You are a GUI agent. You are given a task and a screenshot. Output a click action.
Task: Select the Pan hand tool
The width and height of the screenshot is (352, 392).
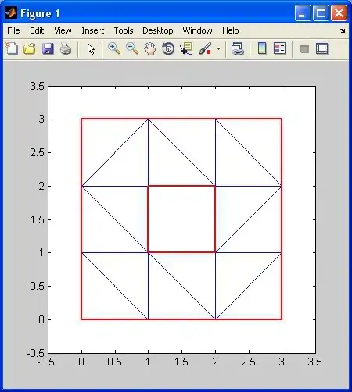(150, 48)
